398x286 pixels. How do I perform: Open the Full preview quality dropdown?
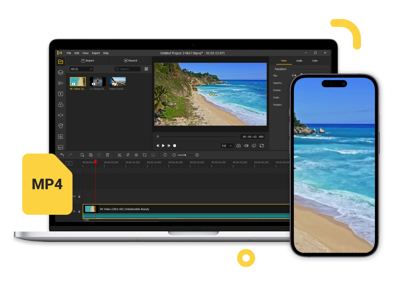227,145
